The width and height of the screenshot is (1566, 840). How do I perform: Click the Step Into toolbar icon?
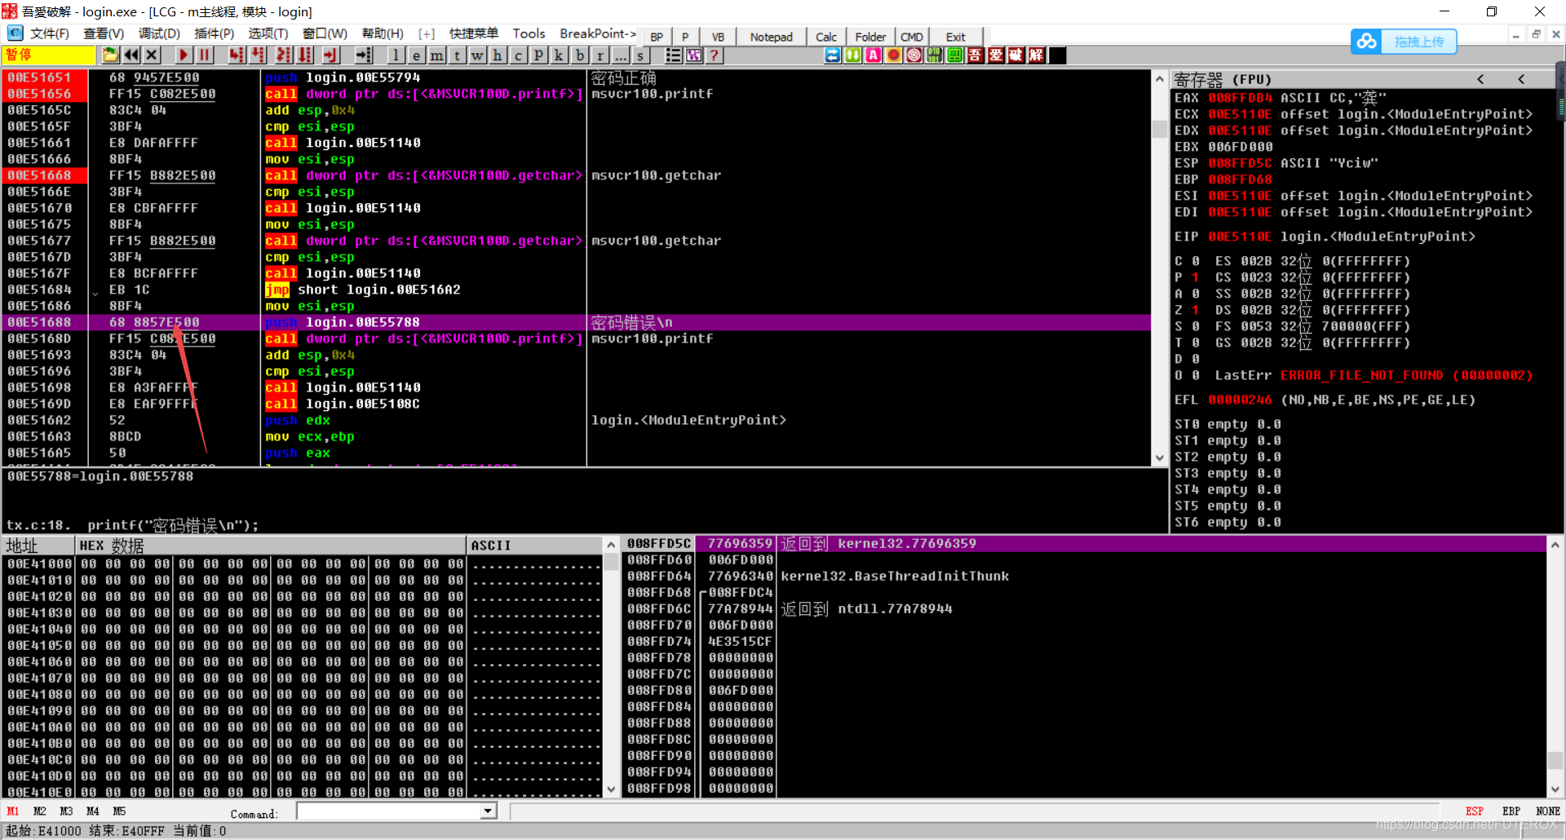pos(237,55)
